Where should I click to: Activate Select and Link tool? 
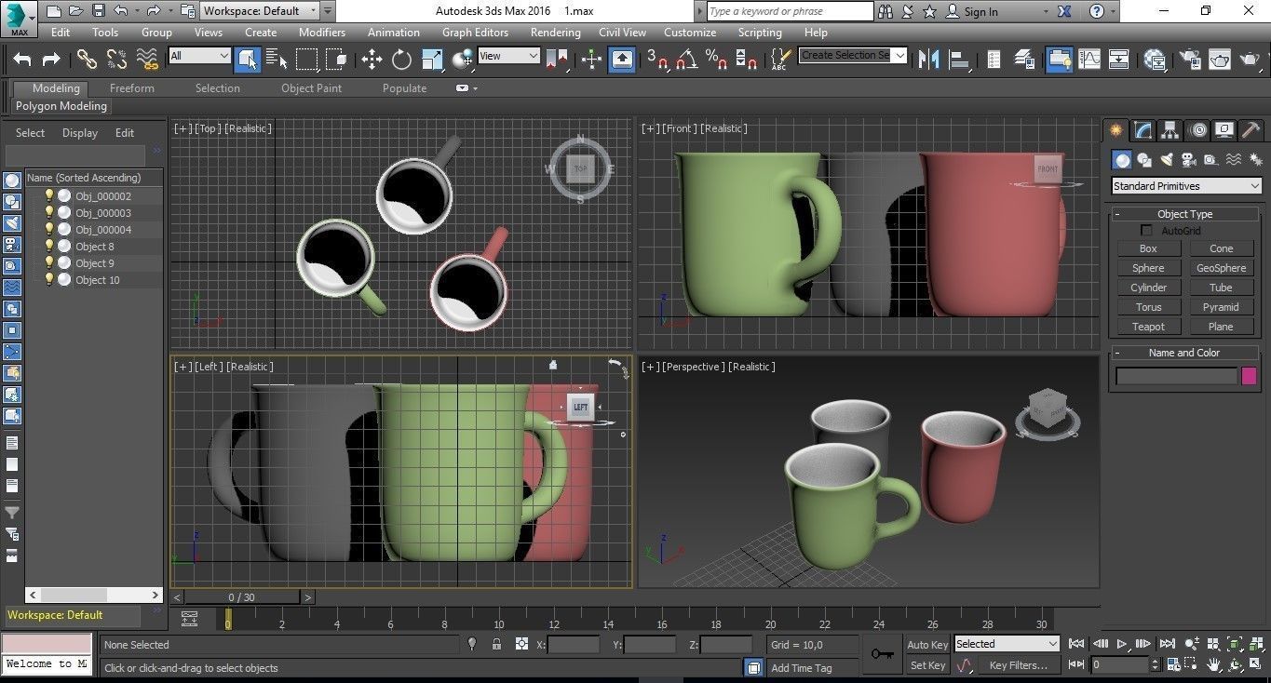(87, 60)
